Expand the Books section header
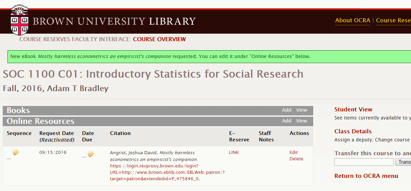 click(18, 110)
